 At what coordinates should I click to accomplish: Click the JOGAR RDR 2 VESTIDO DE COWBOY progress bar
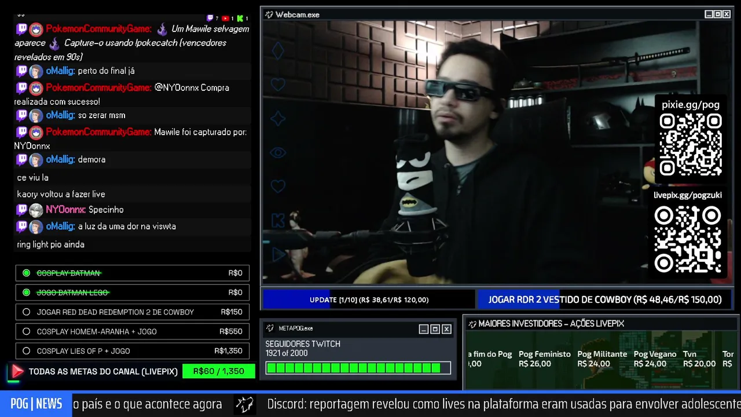pos(604,299)
